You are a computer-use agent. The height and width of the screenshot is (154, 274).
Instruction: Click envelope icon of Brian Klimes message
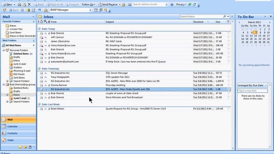point(41,109)
